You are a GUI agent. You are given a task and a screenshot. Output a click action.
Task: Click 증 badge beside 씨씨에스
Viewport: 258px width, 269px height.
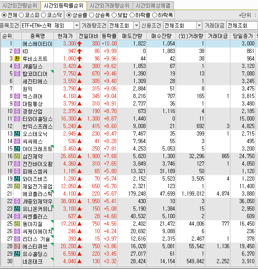17,141
